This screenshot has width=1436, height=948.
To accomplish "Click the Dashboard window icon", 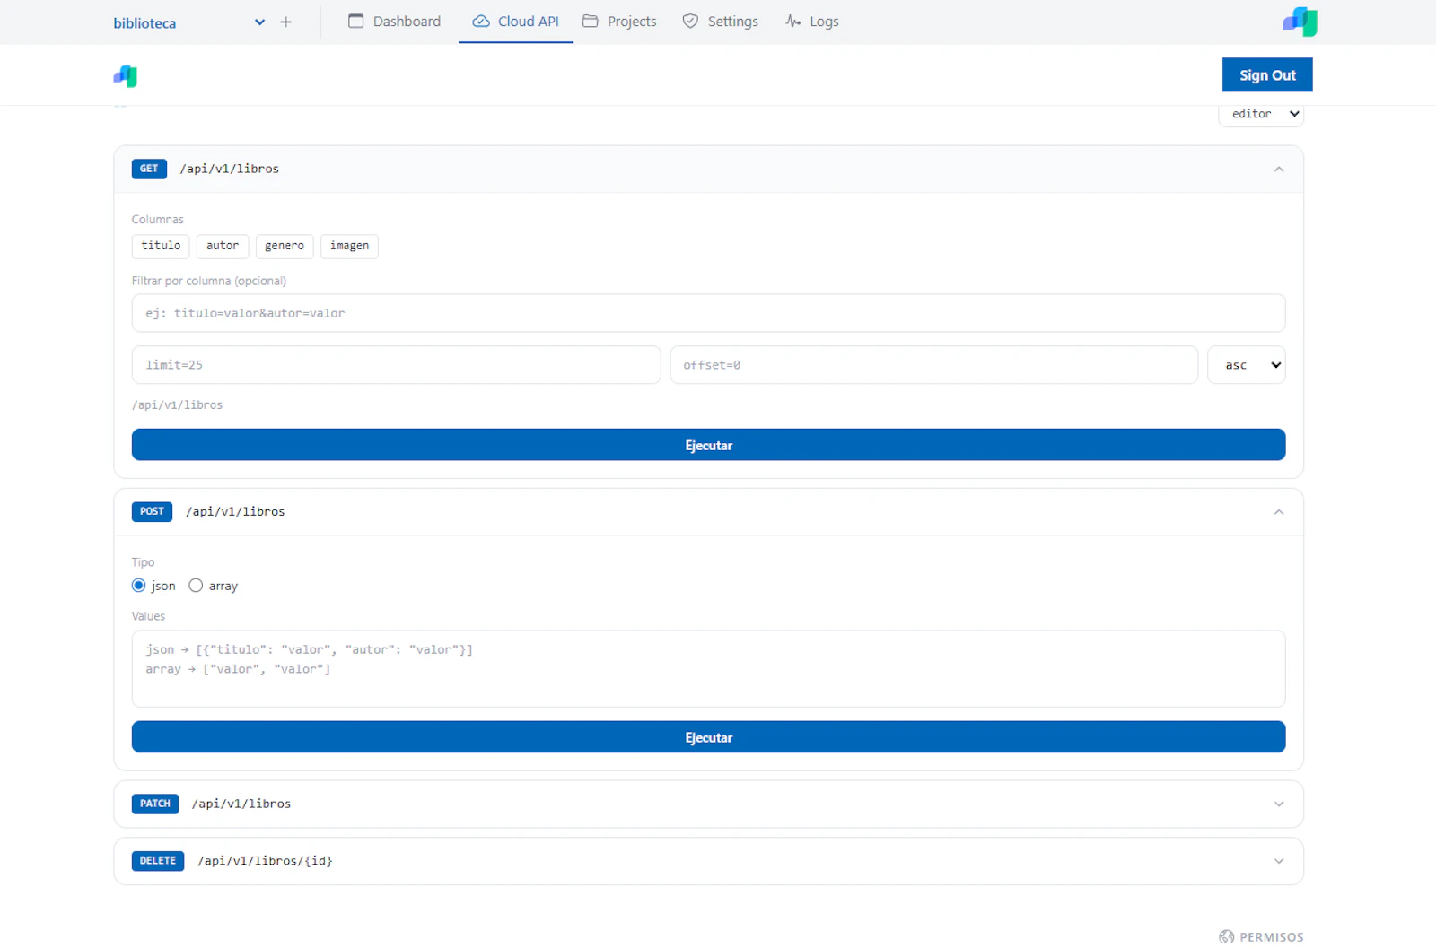I will 356,21.
